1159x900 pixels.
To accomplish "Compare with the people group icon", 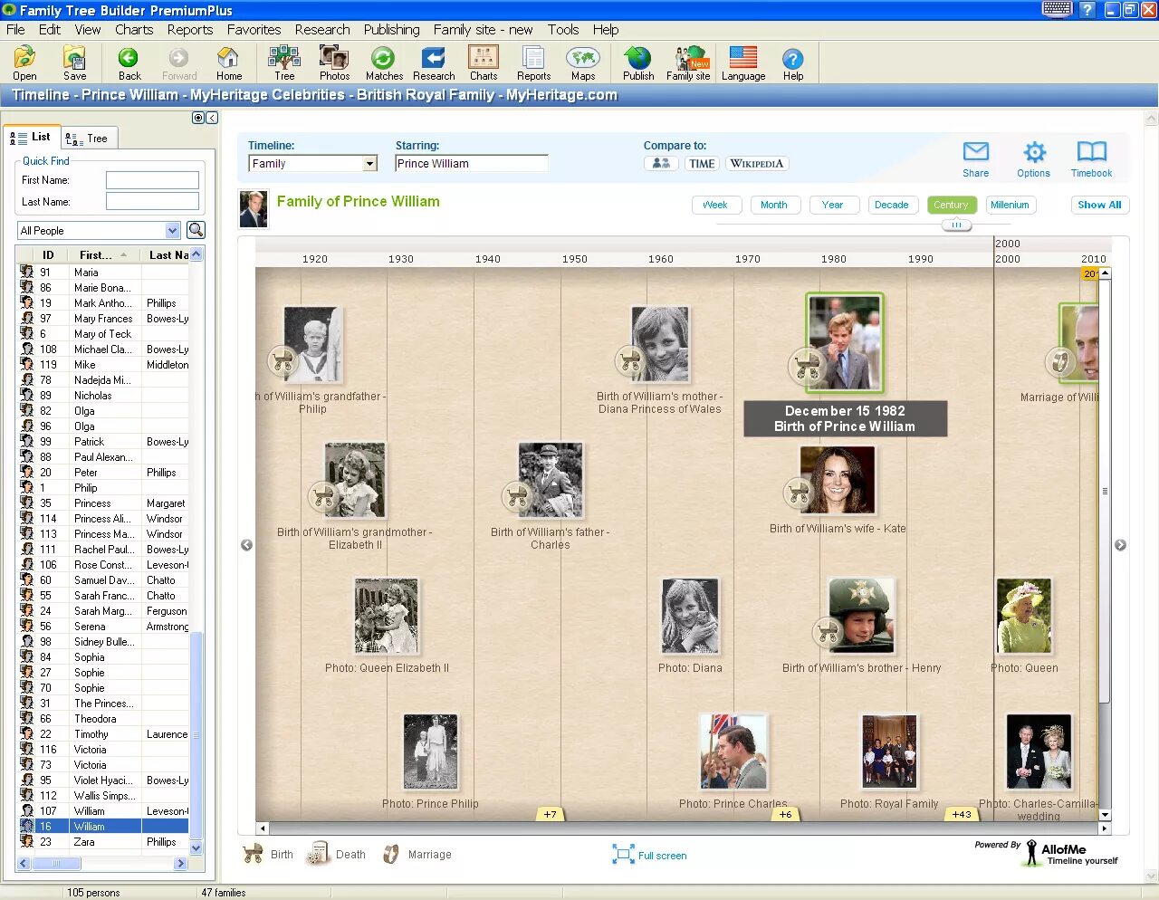I will coord(661,164).
